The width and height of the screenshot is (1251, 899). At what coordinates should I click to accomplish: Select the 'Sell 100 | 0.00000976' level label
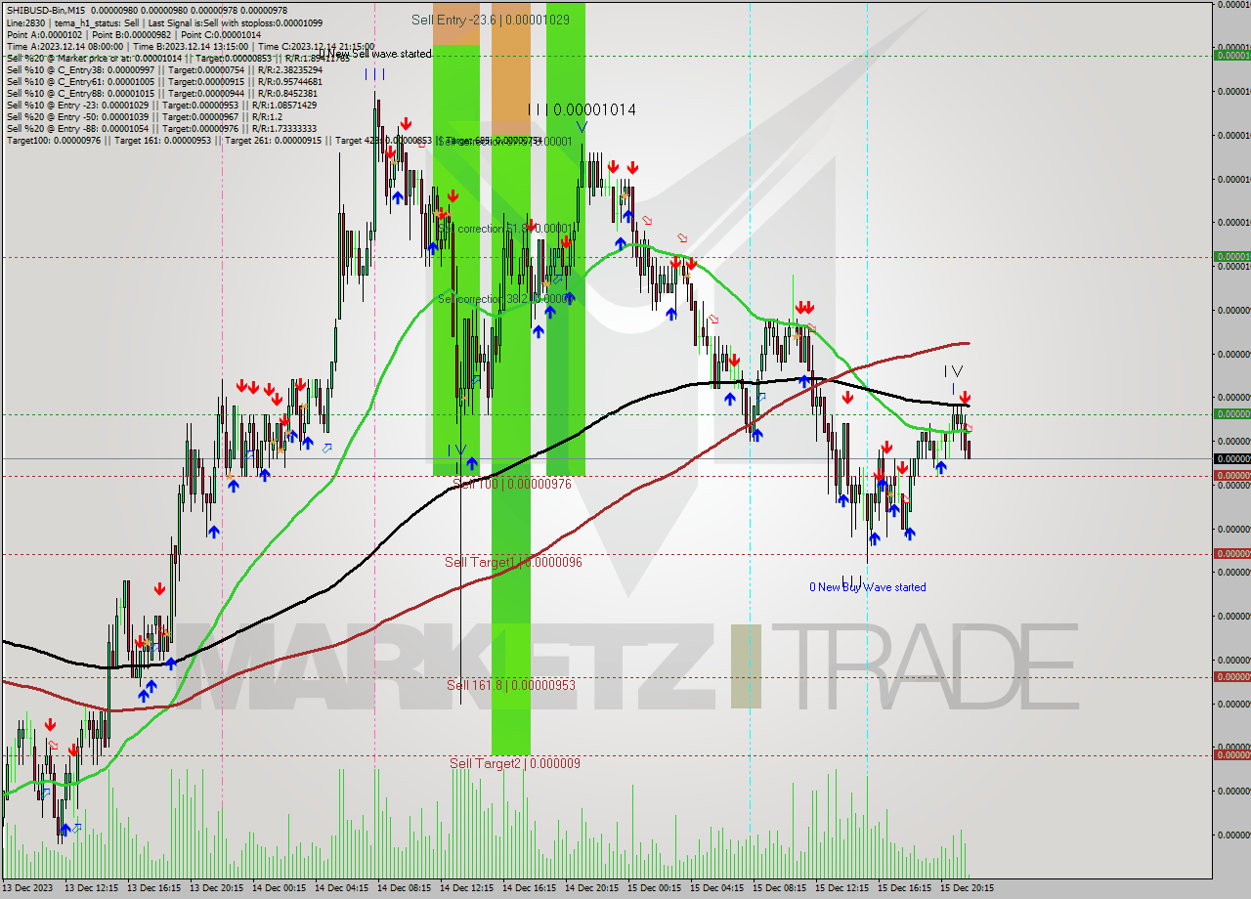point(513,484)
